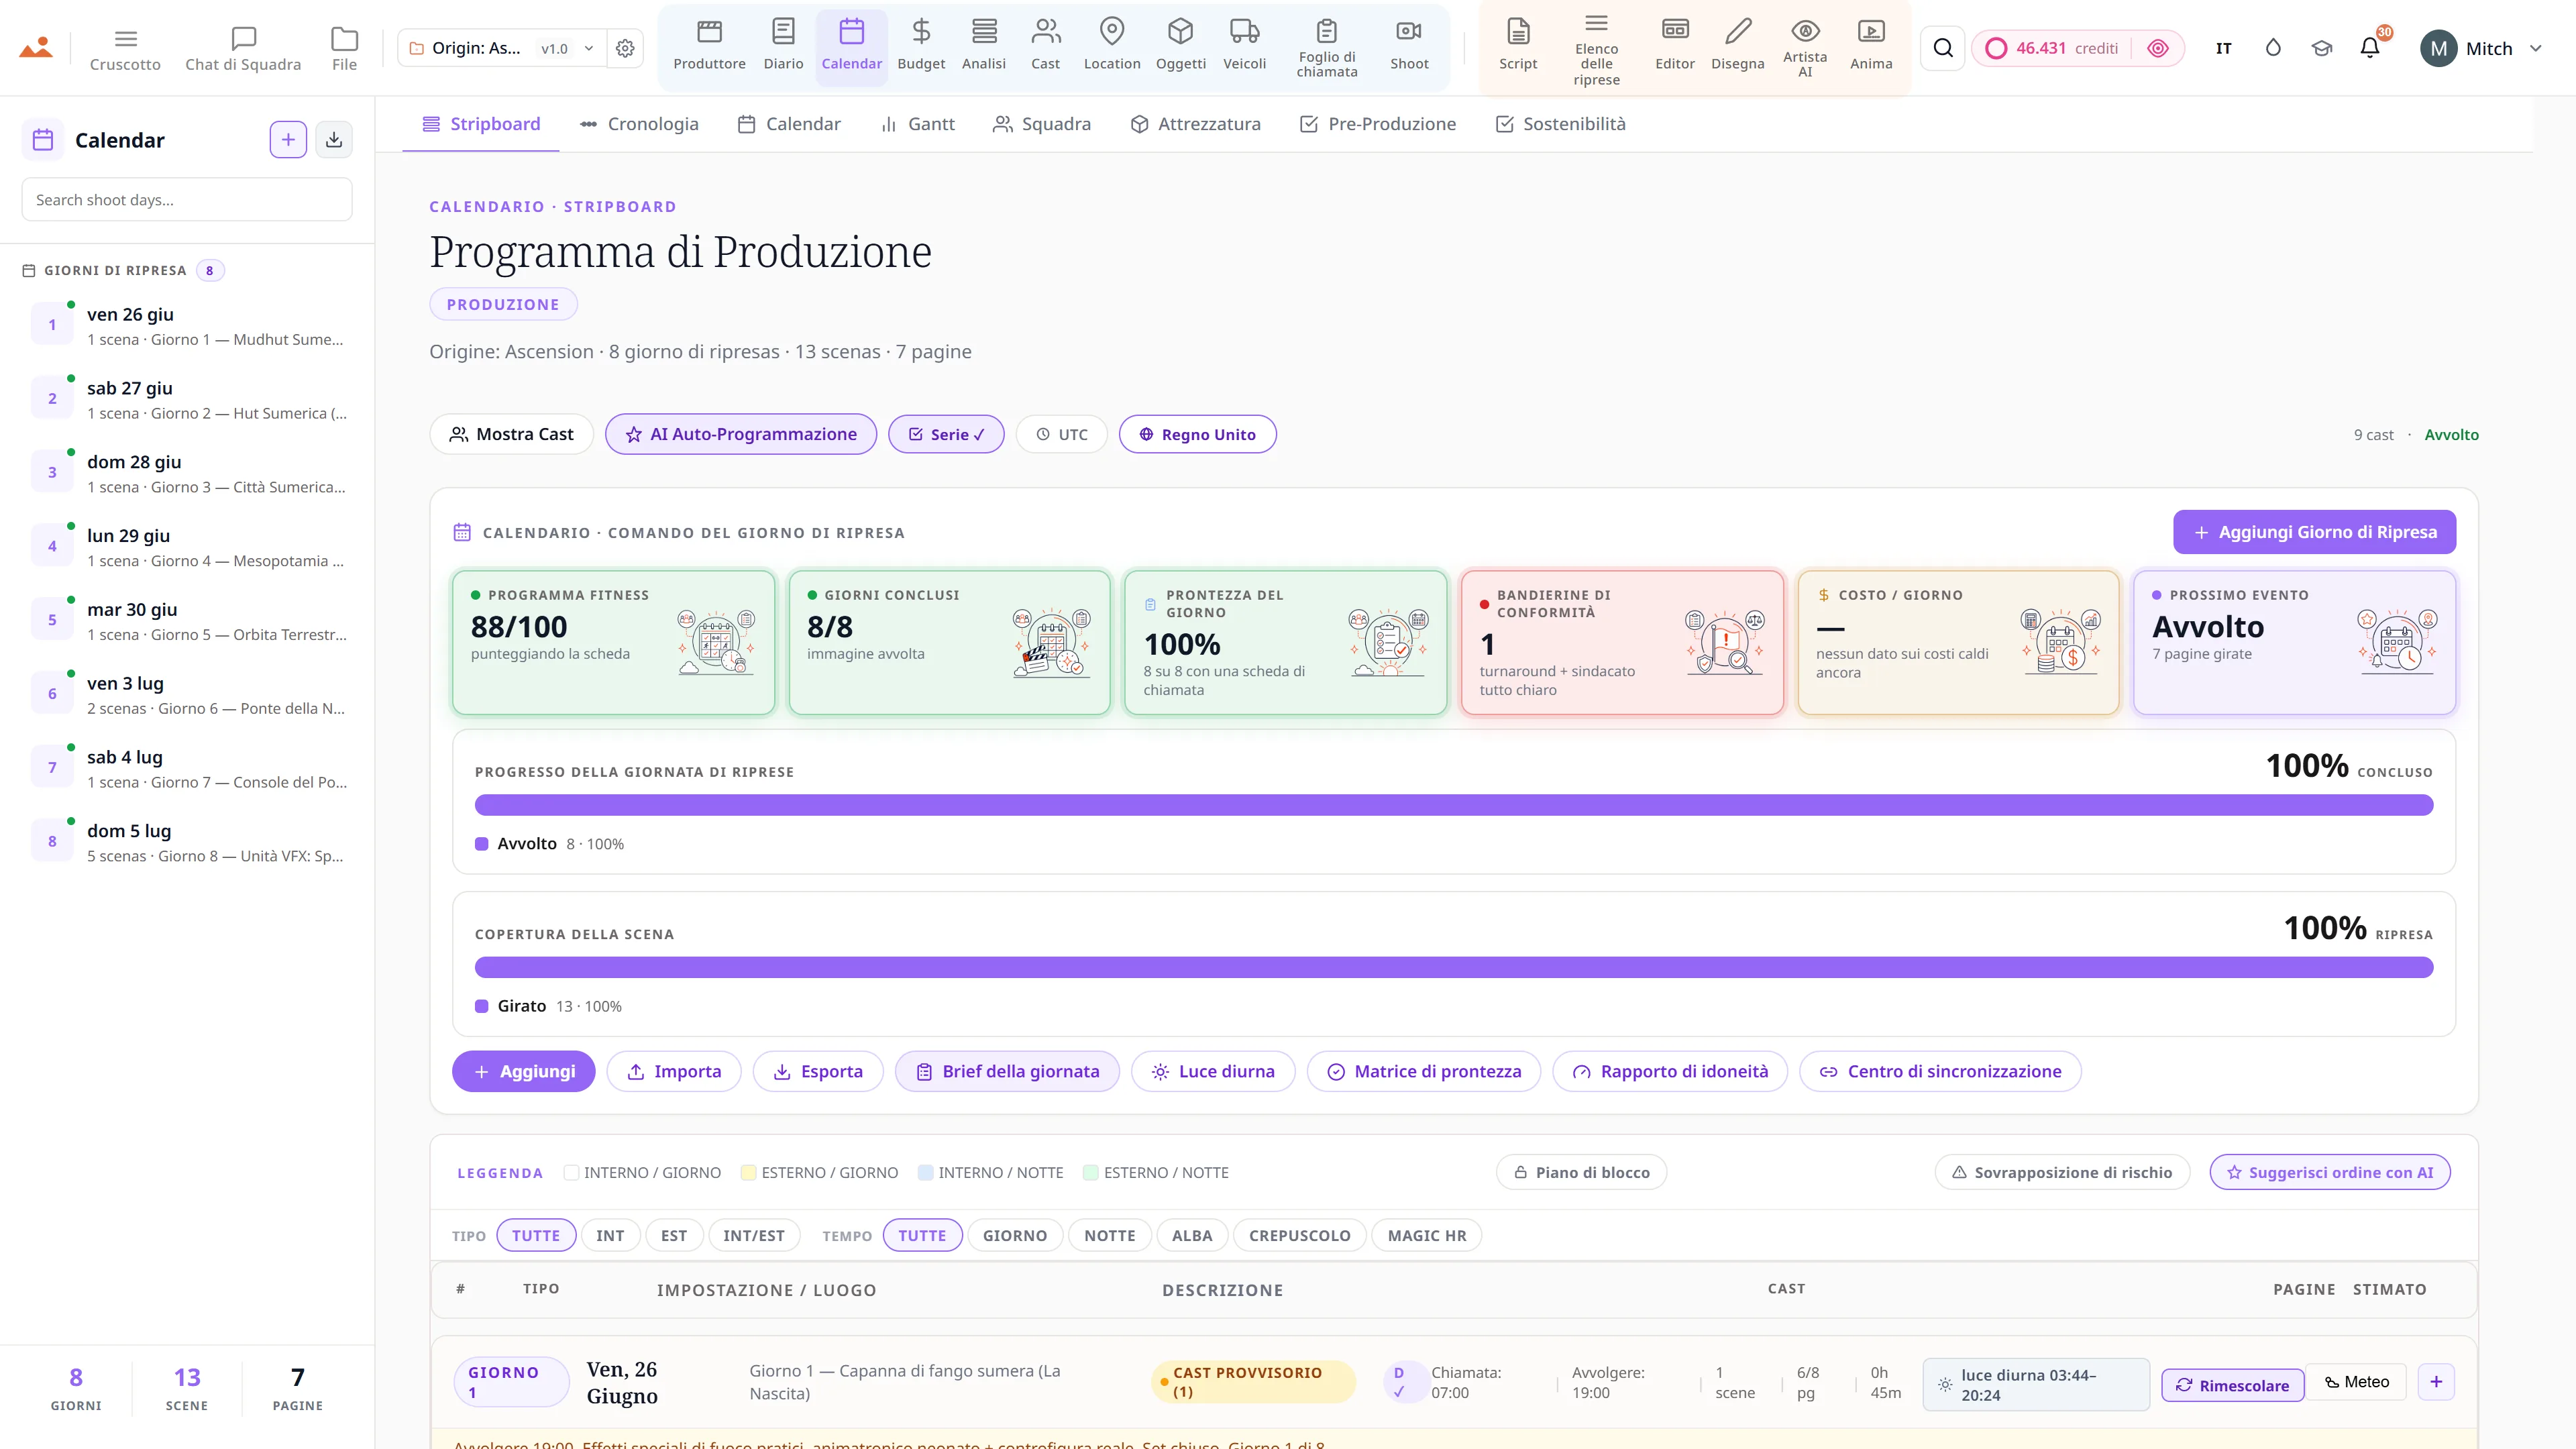Click Suggerisci ordine con AI
The image size is (2576, 1449).
tap(2330, 1172)
